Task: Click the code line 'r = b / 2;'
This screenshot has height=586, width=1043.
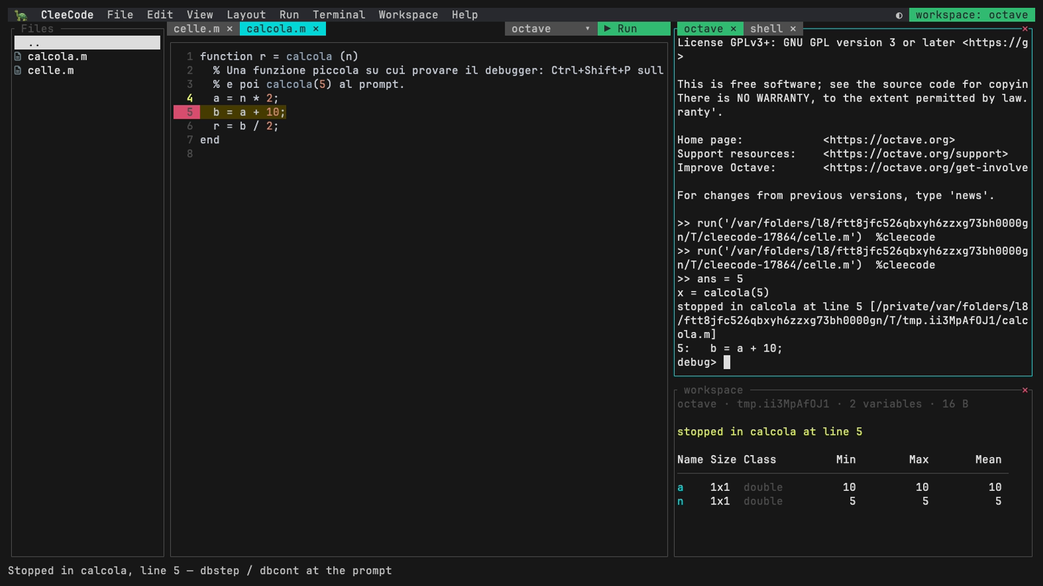Action: click(246, 126)
